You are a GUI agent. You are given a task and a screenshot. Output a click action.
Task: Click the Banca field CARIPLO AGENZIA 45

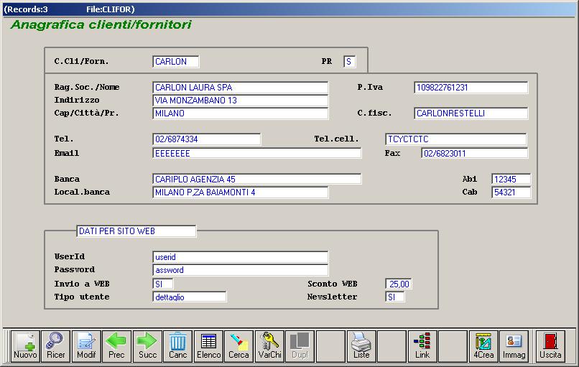[256, 179]
